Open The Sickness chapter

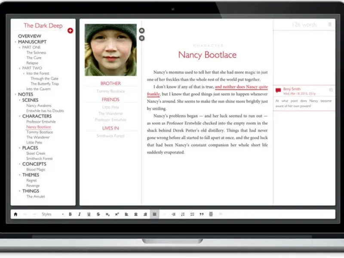(x=36, y=52)
